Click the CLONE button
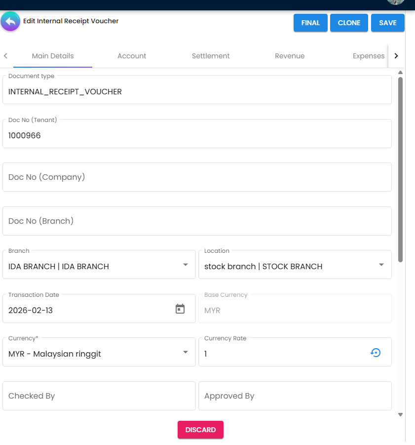The image size is (415, 445). 349,23
